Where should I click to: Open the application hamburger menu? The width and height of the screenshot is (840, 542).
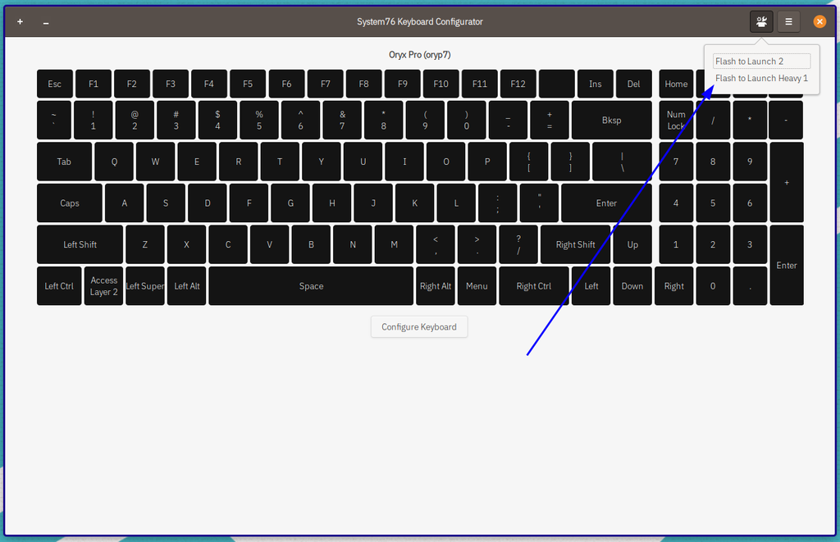coord(788,21)
